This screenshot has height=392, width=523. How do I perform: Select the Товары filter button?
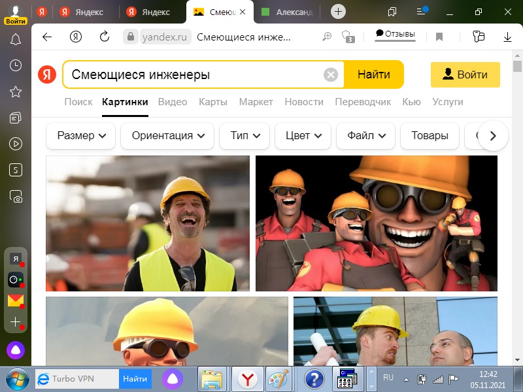coord(430,136)
